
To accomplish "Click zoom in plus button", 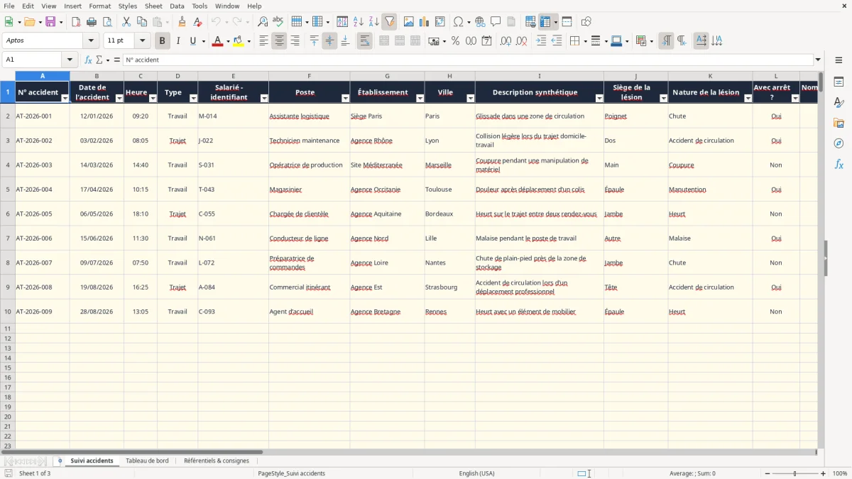I will pos(823,473).
